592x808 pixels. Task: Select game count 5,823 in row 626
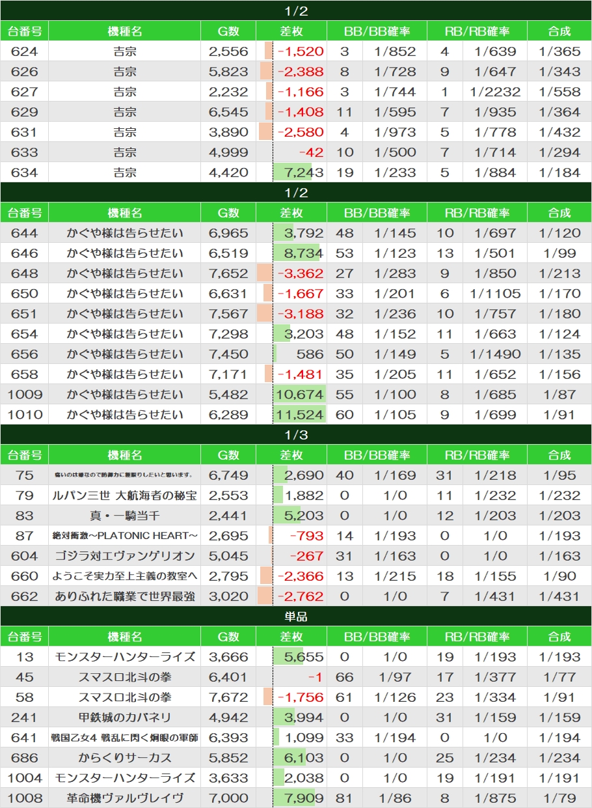pyautogui.click(x=228, y=72)
